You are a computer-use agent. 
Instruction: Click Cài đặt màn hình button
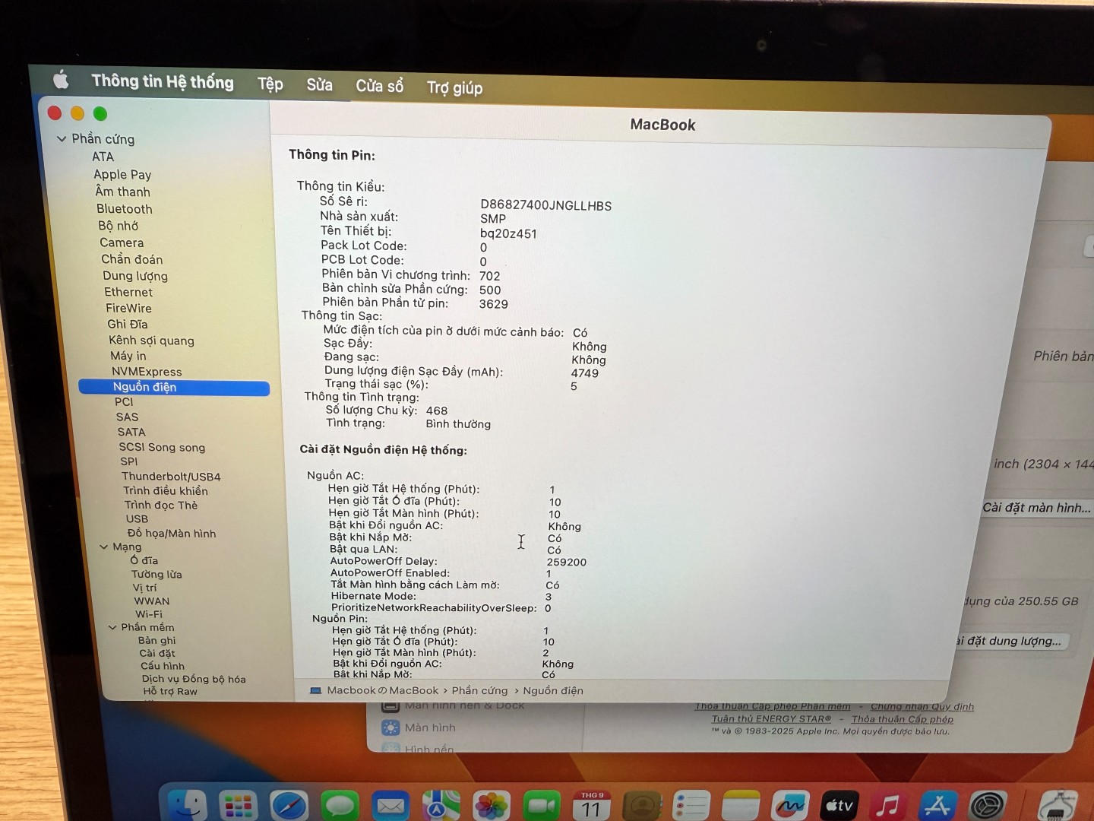pyautogui.click(x=1036, y=508)
